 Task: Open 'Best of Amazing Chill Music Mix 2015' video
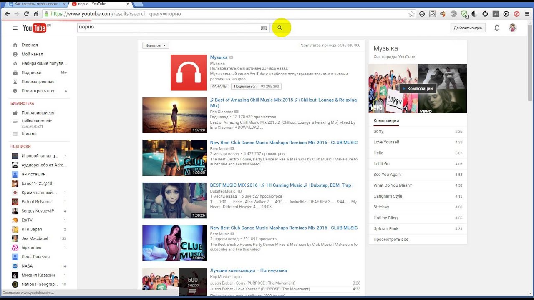coord(283,103)
